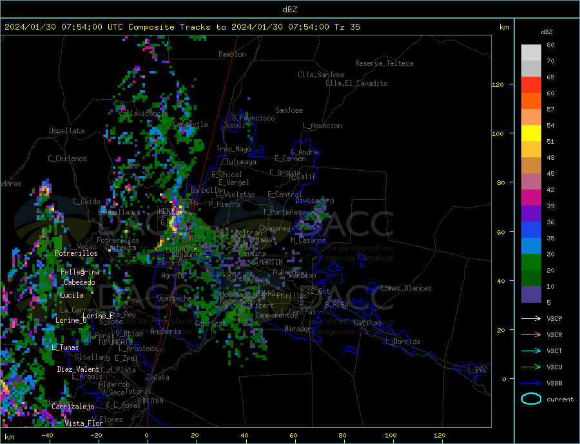Click the 'Tz 35' text in header
The image size is (580, 444).
pos(347,27)
